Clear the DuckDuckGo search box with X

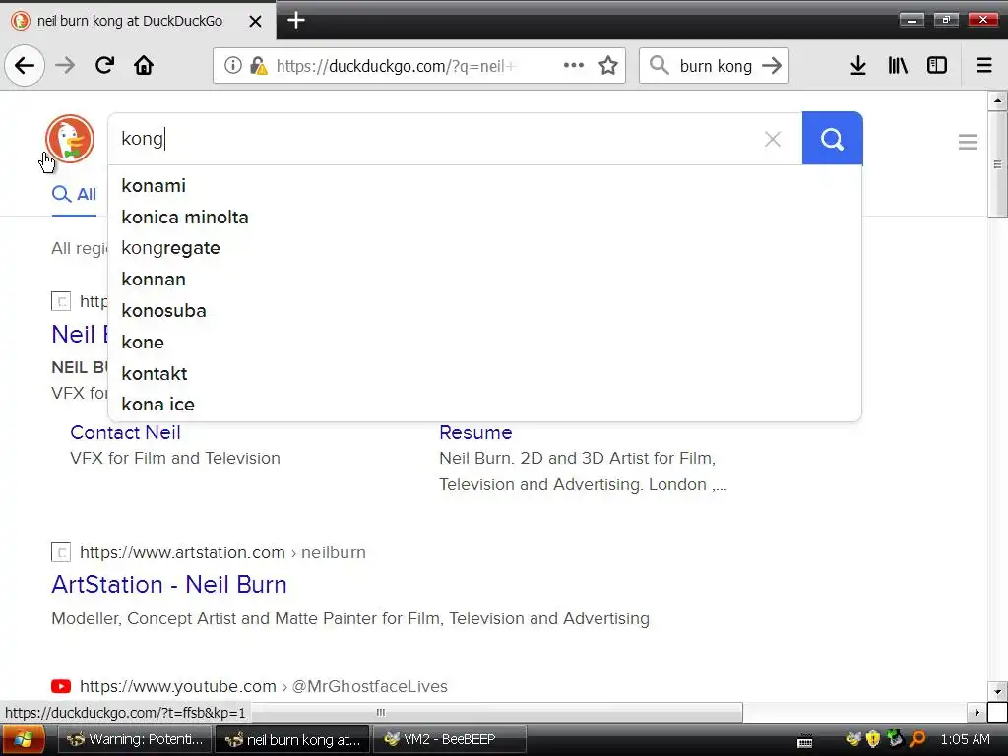click(773, 139)
